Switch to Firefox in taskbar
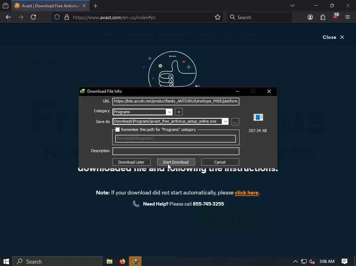 pyautogui.click(x=122, y=261)
